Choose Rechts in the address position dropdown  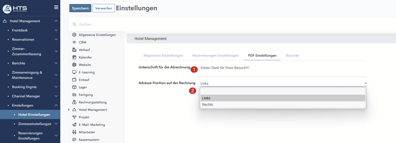pyautogui.click(x=208, y=105)
